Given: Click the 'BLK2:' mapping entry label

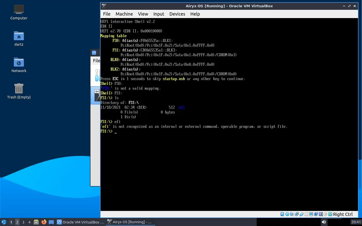Looking at the screenshot, I should (115, 69).
